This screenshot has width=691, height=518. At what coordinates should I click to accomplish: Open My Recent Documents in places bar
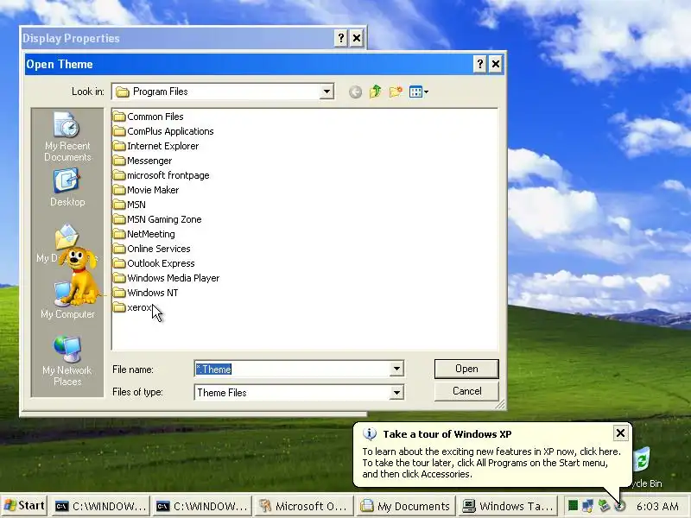pos(67,136)
